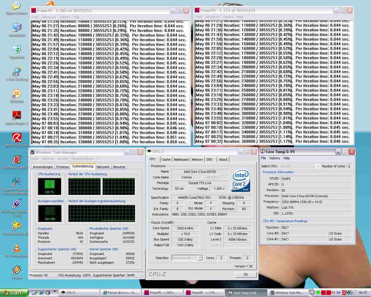
Task: Switch to the Netzwerk tab in Task-Manager
Action: point(103,167)
